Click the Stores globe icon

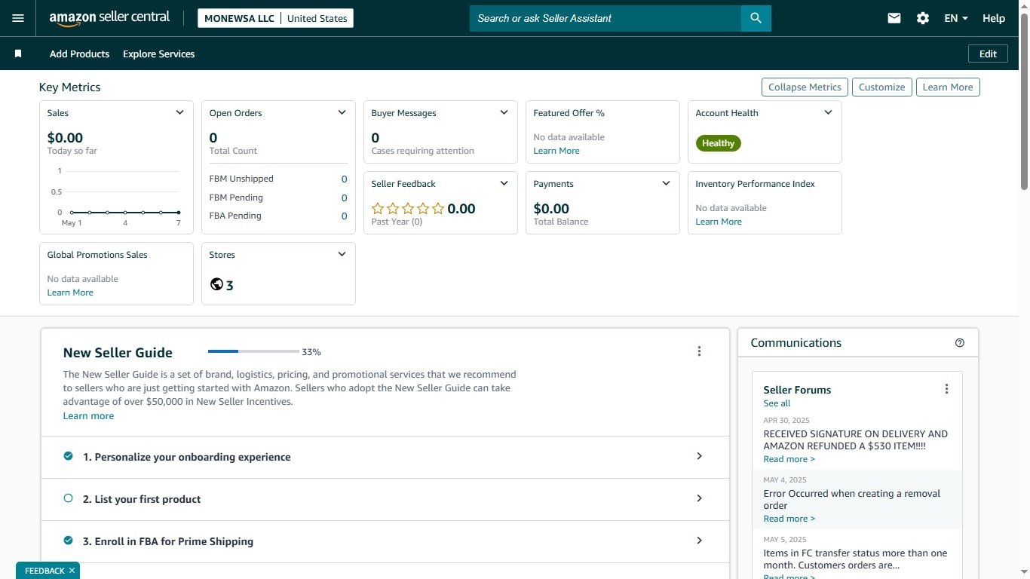(216, 284)
